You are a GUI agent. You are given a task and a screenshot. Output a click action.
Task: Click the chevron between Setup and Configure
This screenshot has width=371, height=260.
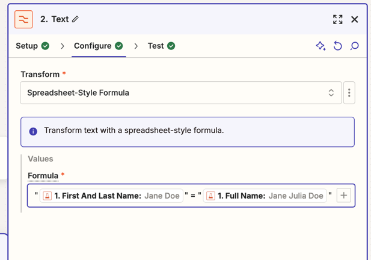[63, 46]
